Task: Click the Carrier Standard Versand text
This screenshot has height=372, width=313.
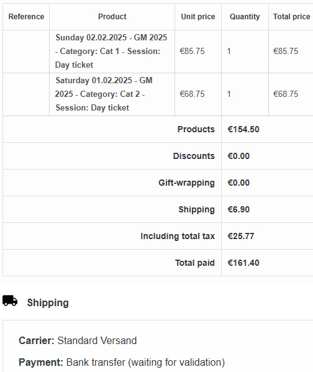Action: click(x=78, y=340)
